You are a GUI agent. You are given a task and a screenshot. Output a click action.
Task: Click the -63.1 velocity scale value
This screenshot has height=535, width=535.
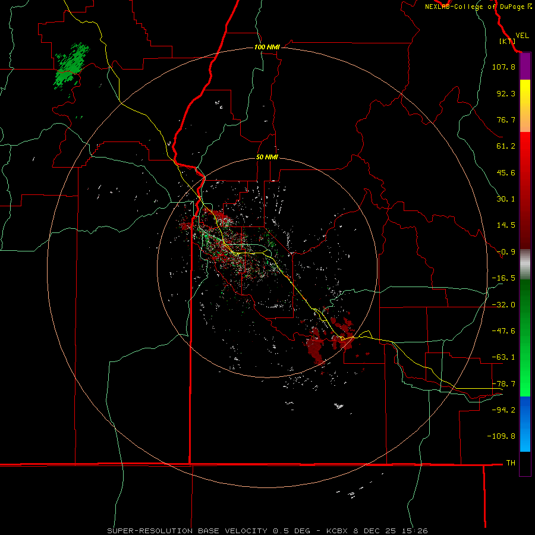(503, 357)
